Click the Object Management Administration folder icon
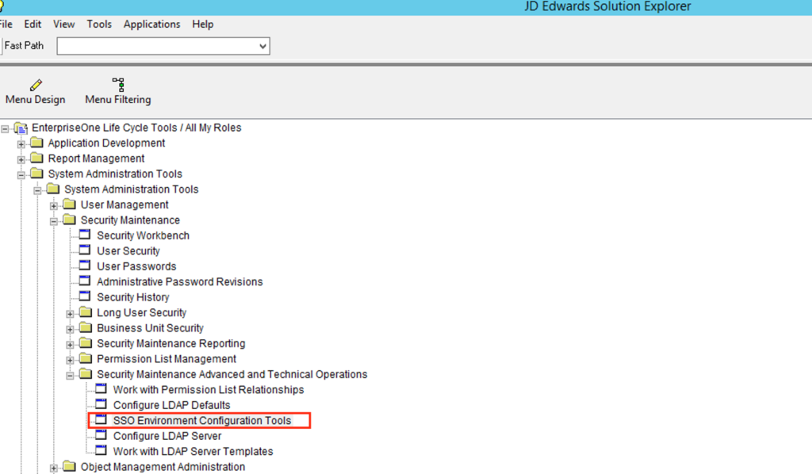Image resolution: width=812 pixels, height=474 pixels. pyautogui.click(x=70, y=467)
